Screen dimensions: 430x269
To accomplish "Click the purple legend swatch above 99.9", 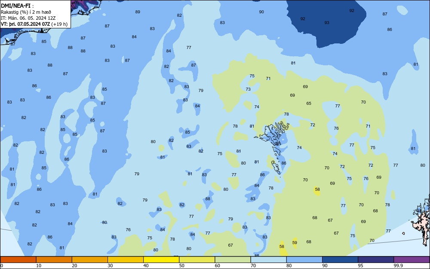I will pyautogui.click(x=412, y=260).
